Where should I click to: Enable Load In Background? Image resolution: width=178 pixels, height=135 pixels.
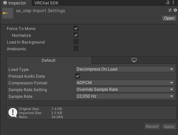76,42
